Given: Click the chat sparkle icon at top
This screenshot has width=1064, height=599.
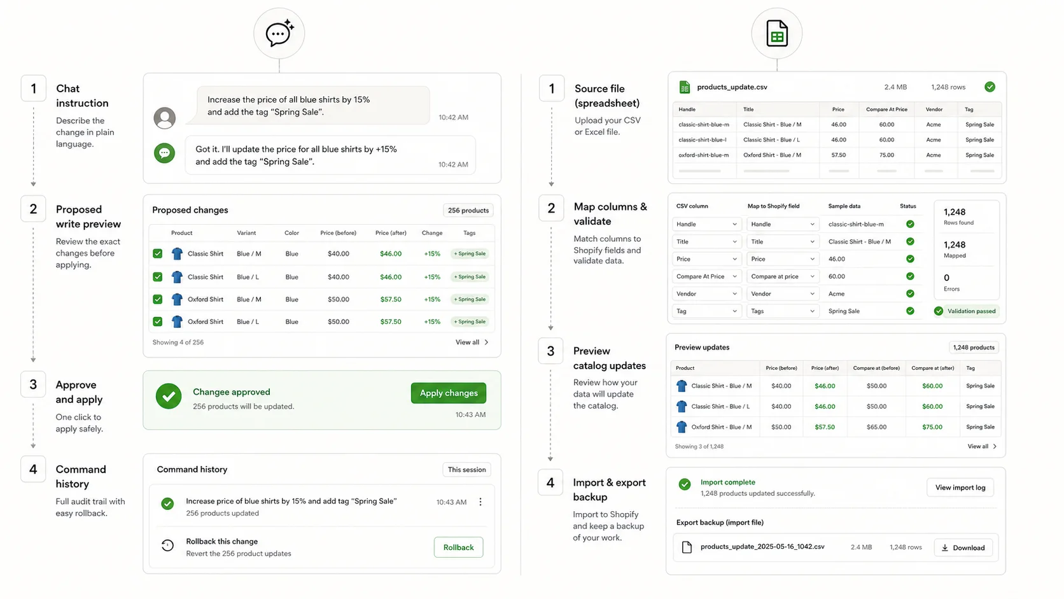Looking at the screenshot, I should coord(279,34).
